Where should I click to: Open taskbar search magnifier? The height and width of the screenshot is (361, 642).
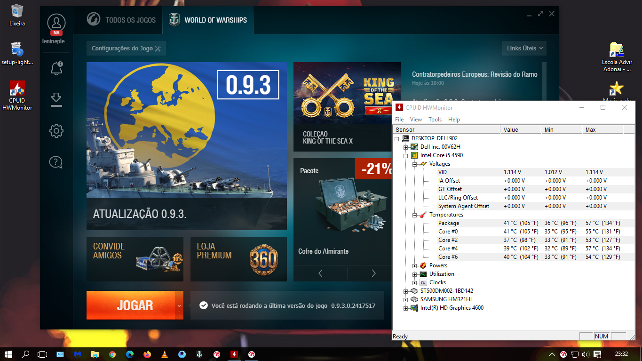tap(26, 354)
